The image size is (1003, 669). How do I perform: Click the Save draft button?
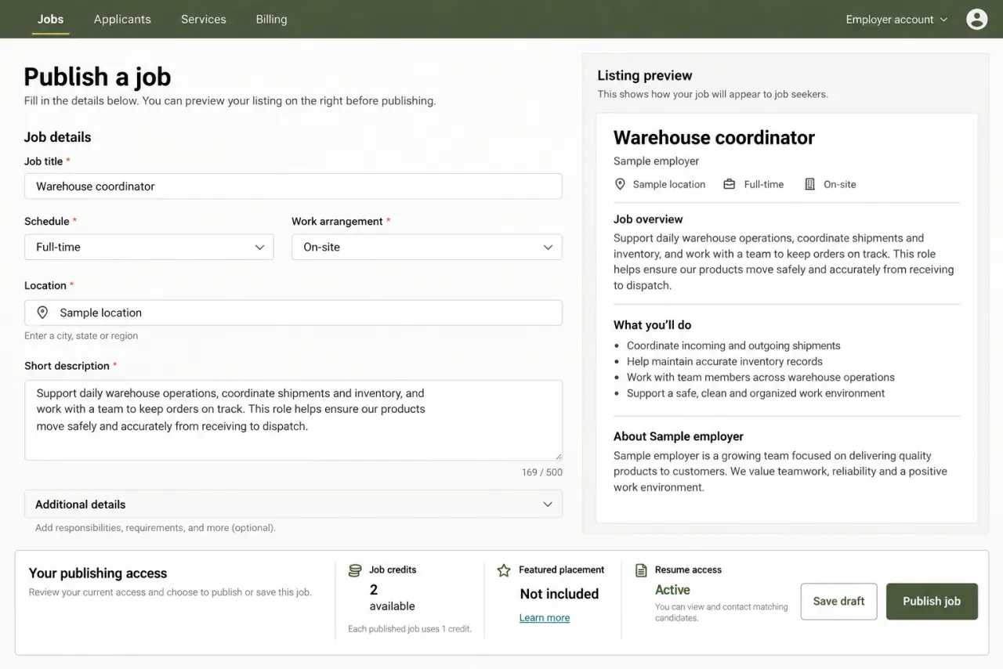coord(838,602)
